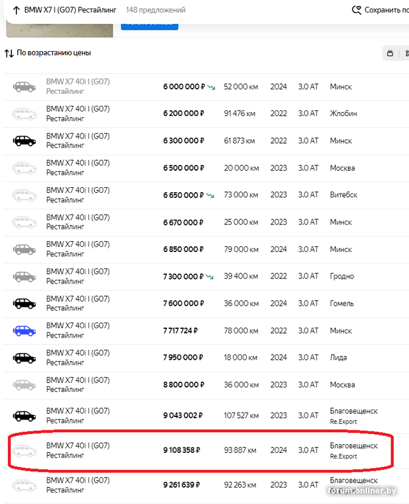Image resolution: width=409 pixels, height=504 pixels.
Task: Click the car icon for 6 500 000 ₽ listing
Action: 25,168
